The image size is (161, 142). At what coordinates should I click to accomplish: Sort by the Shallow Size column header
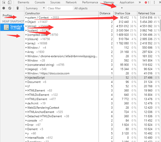point(125,13)
